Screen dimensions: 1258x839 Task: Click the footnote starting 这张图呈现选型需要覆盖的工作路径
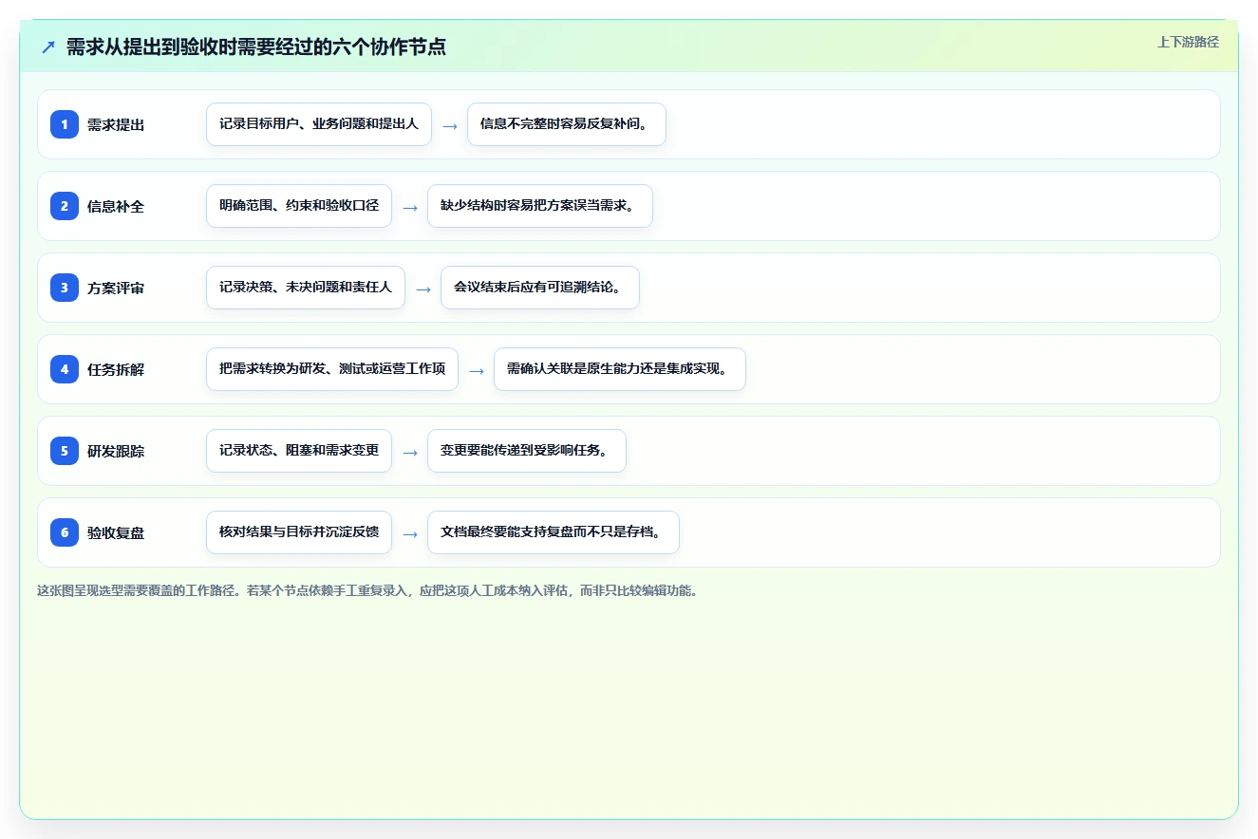pos(367,590)
